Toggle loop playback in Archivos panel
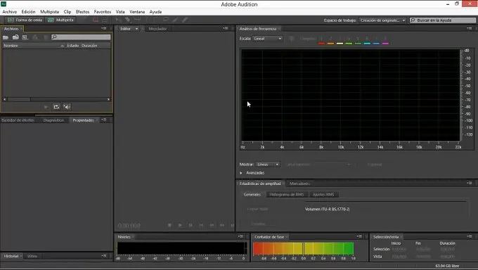This screenshot has width=478, height=270. 56,107
